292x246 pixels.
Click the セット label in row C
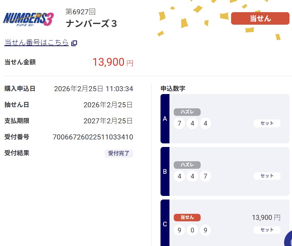pyautogui.click(x=267, y=230)
